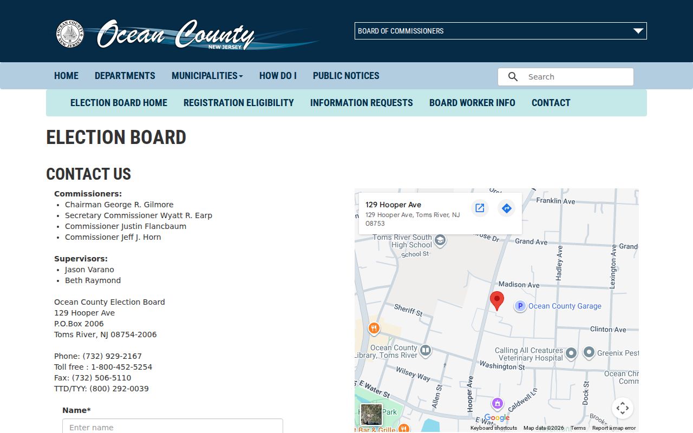This screenshot has height=433, width=693.
Task: Toggle the map camera controls button
Action: [x=623, y=408]
